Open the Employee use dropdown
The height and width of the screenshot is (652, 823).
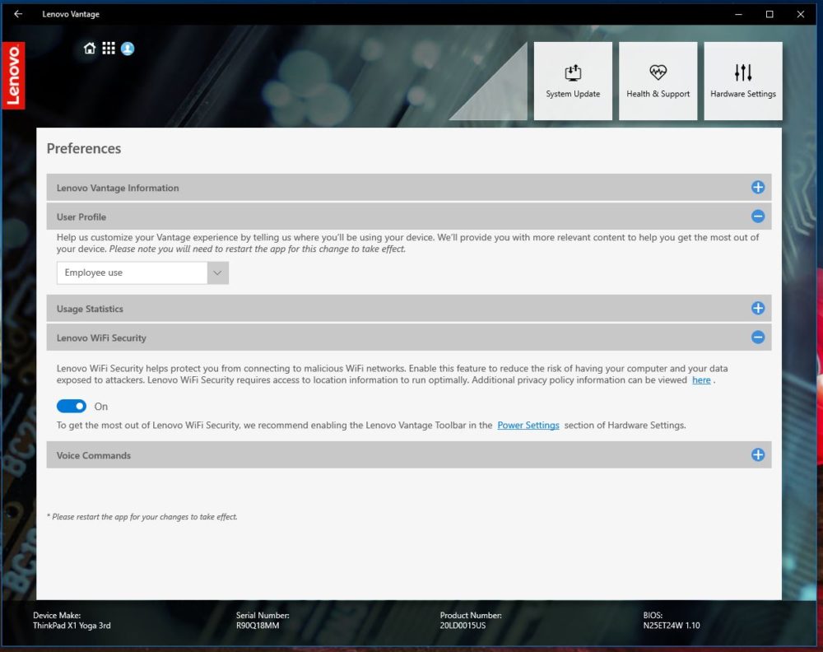click(x=142, y=272)
